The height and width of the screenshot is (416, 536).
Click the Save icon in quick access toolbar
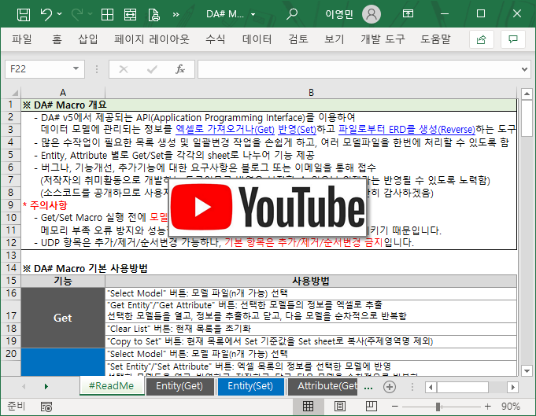[24, 14]
